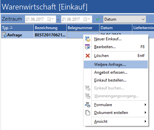Click the Neuer Einkauf shopping cart icon
Viewport: 154px width, 130px height.
click(x=88, y=39)
